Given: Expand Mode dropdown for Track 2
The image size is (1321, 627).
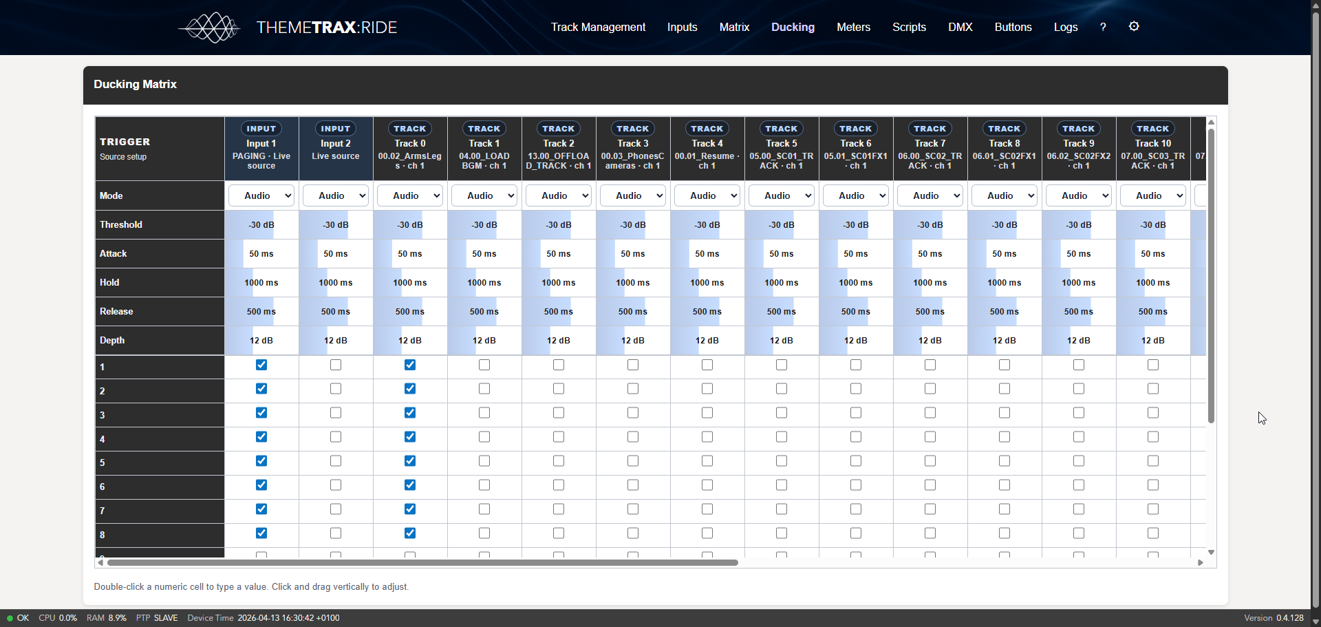Looking at the screenshot, I should [x=559, y=196].
